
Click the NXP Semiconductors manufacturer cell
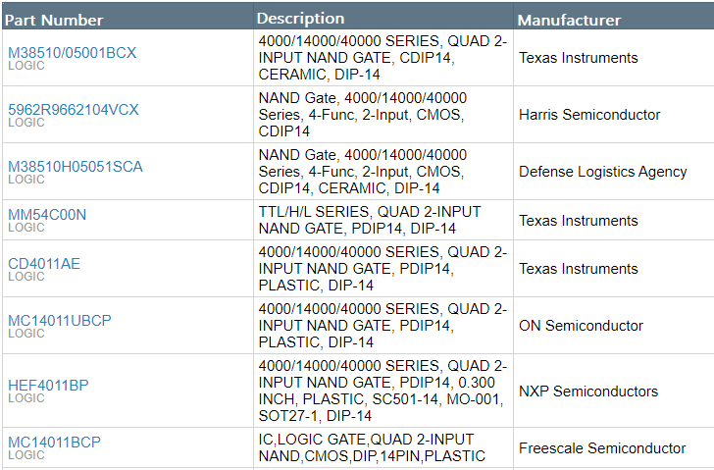[588, 392]
